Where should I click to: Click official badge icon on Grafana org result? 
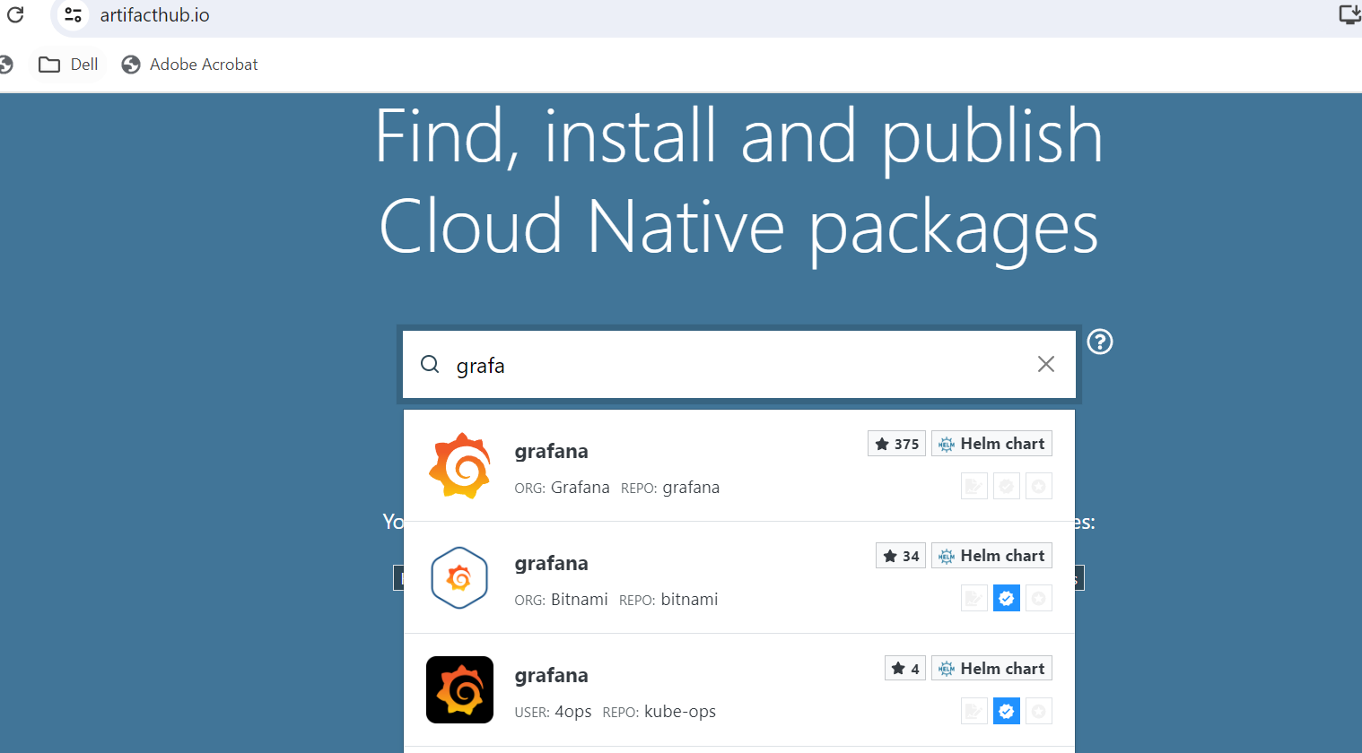[1039, 487]
